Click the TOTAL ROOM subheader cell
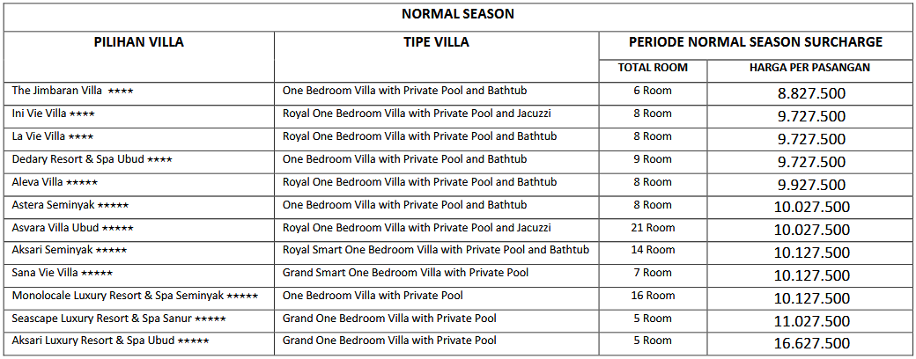The width and height of the screenshot is (916, 359). tap(653, 68)
